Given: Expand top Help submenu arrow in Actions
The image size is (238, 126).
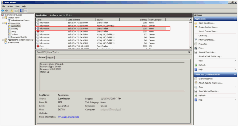Looking at the screenshot, I should coord(235,69).
